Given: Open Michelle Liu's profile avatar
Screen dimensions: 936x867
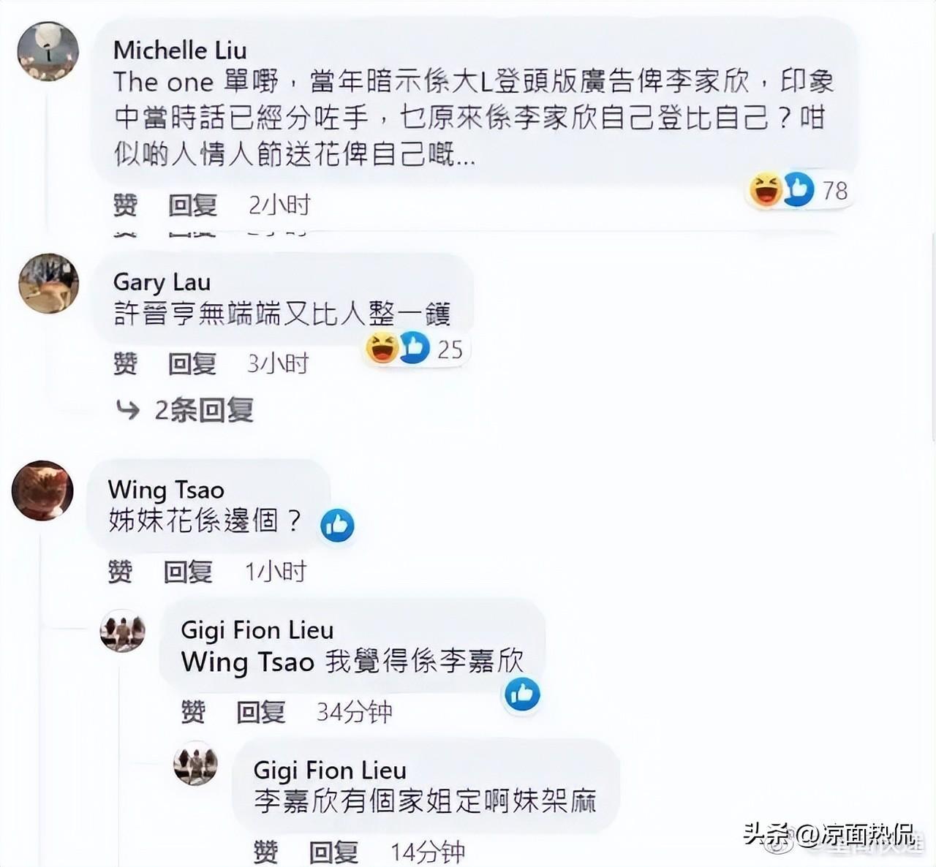Looking at the screenshot, I should pos(48,51).
